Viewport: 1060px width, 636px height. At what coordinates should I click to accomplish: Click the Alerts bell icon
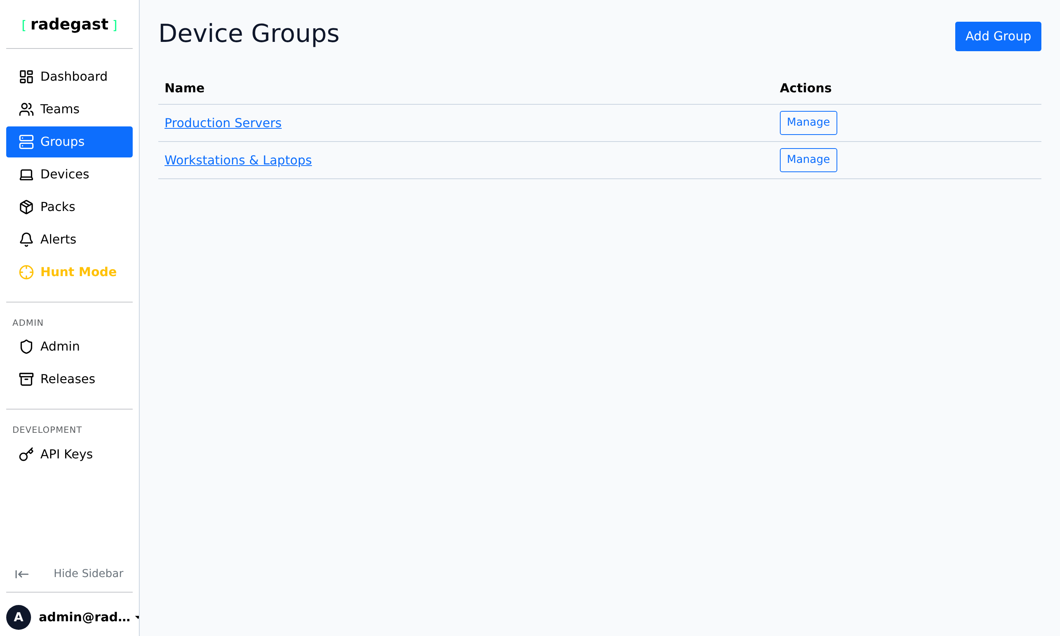26,240
